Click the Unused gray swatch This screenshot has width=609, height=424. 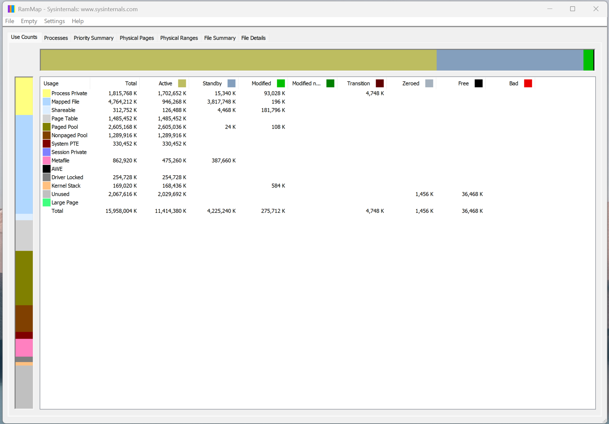click(46, 194)
